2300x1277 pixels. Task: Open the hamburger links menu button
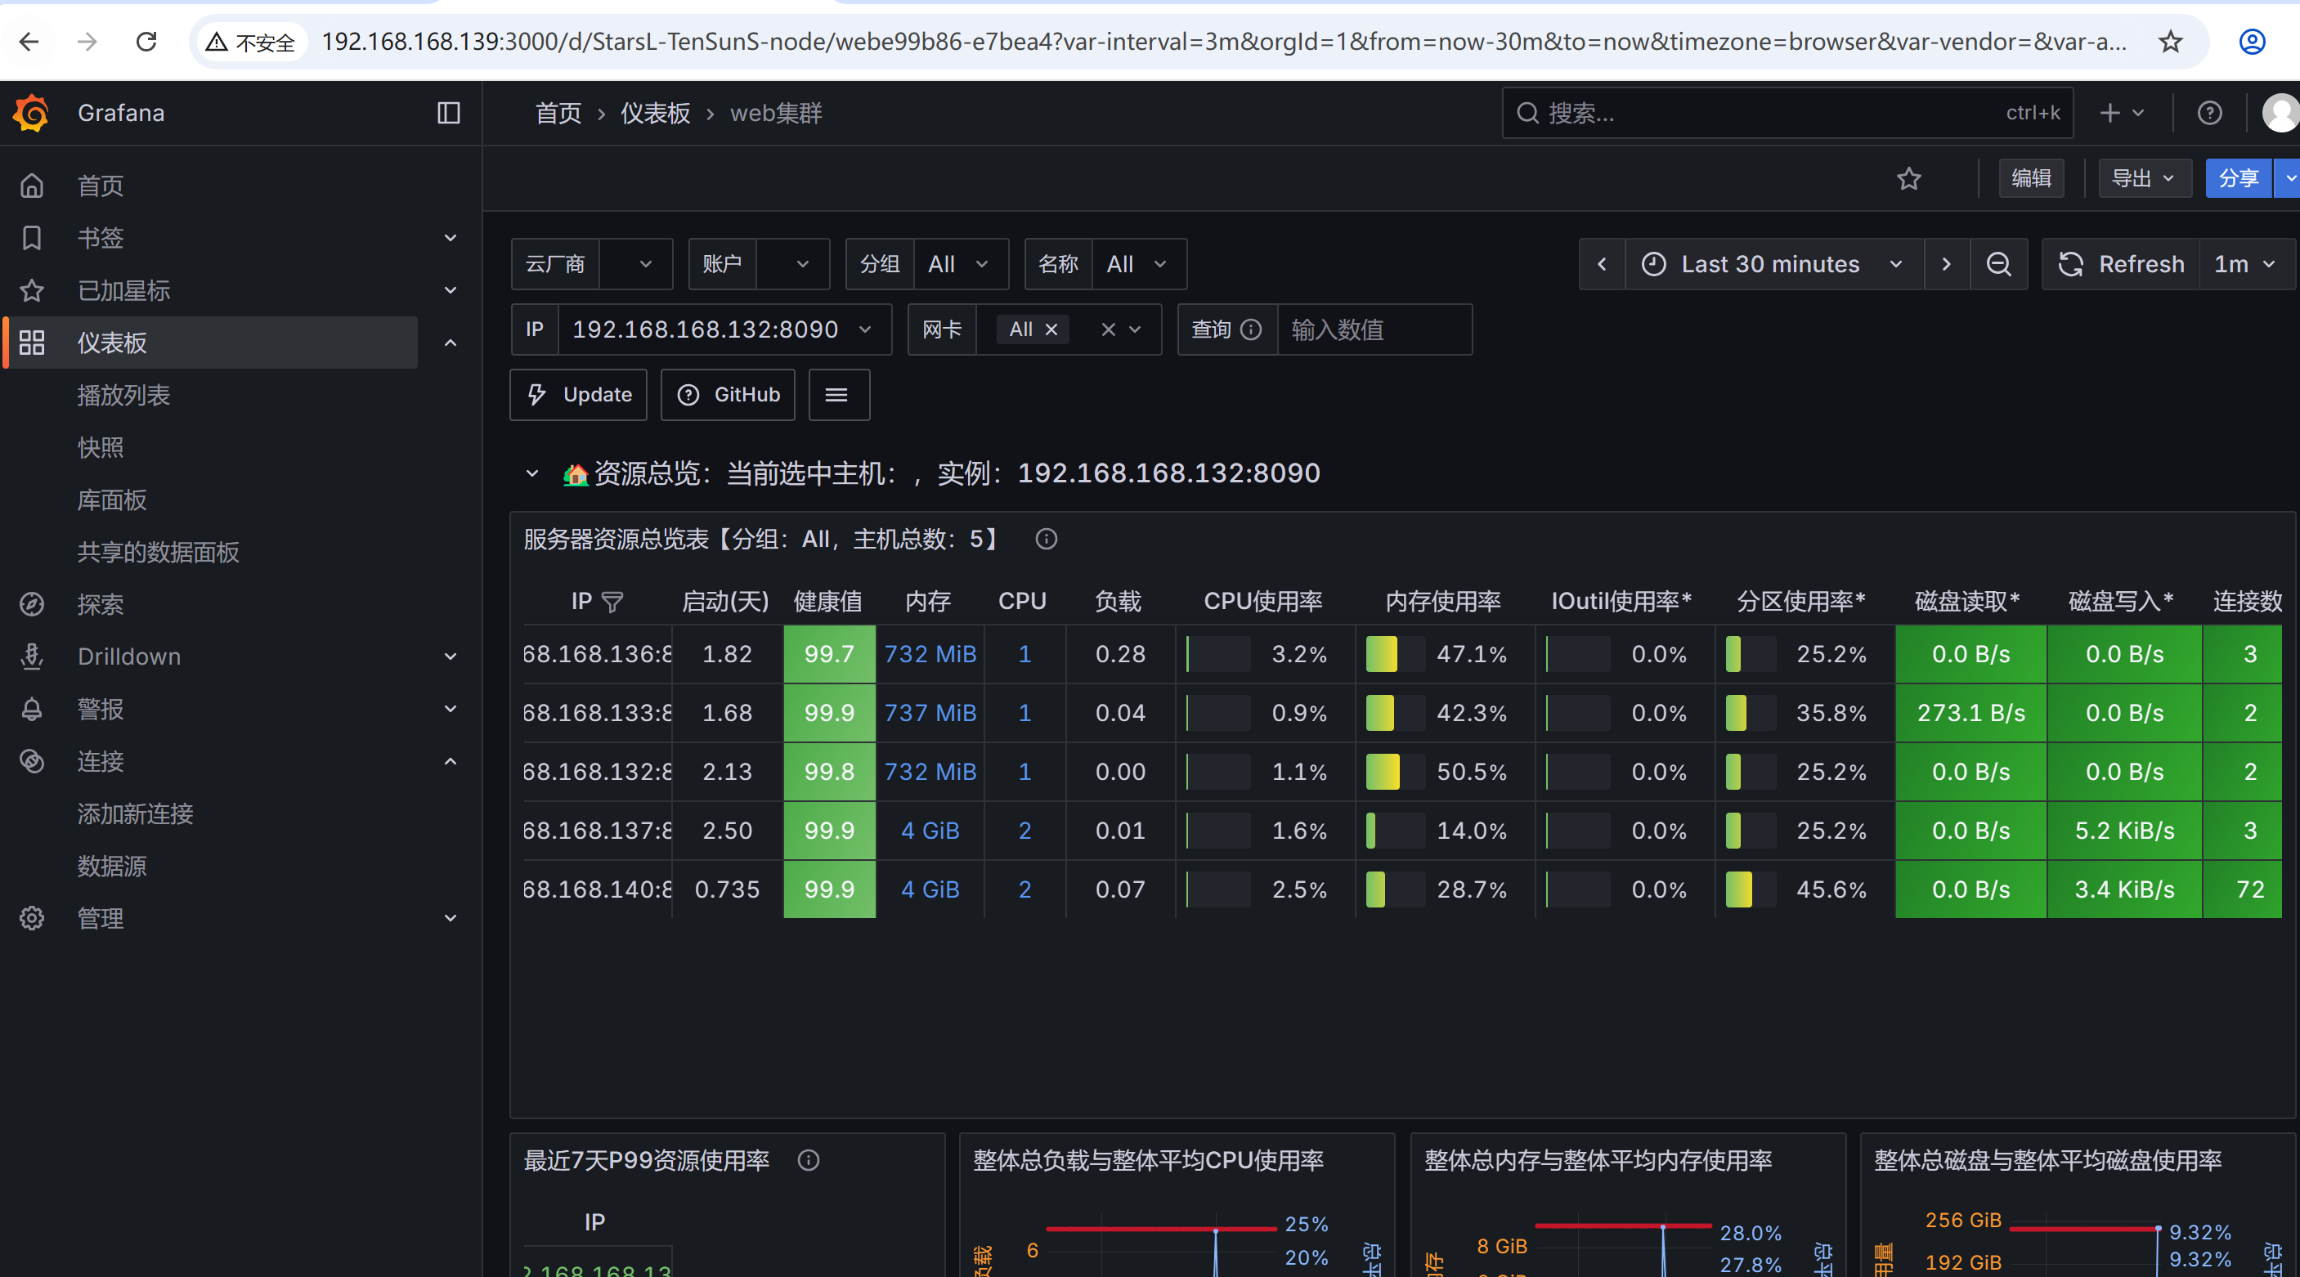(837, 395)
